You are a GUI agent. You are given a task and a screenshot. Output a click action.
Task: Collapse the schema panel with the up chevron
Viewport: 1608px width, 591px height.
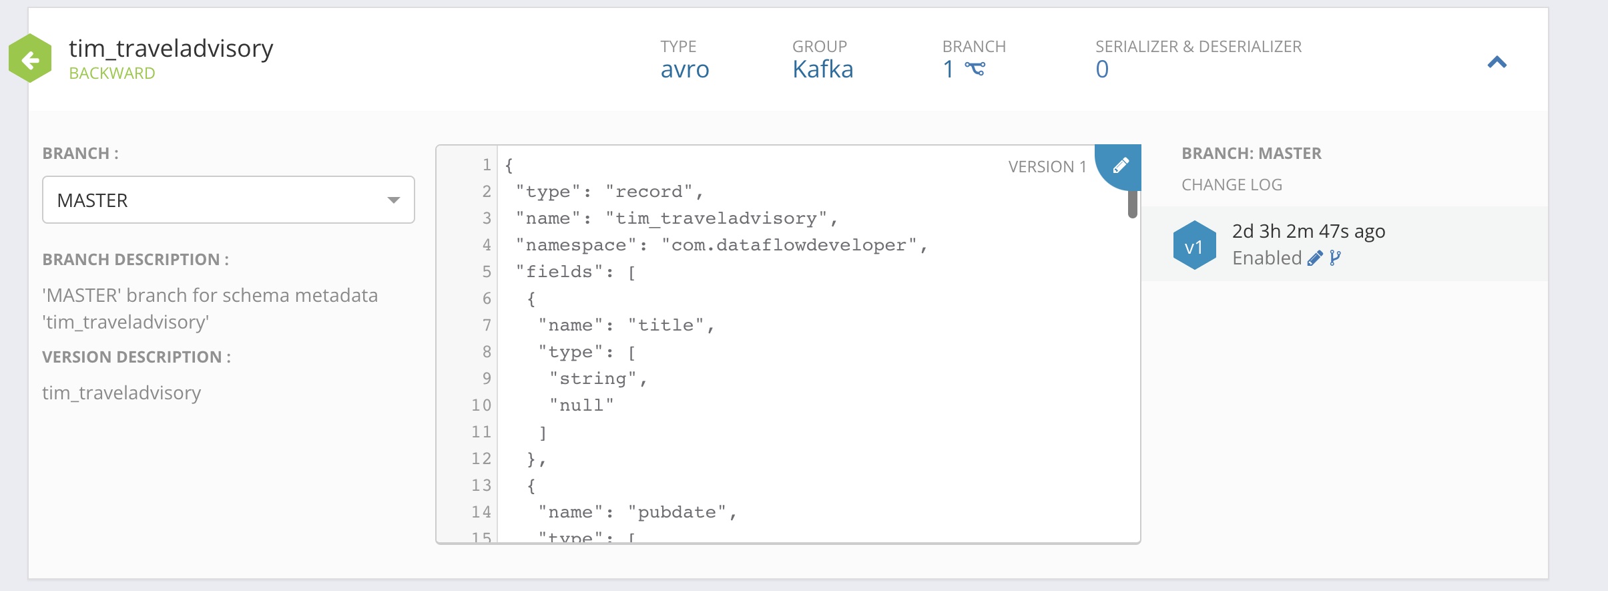[x=1497, y=62]
